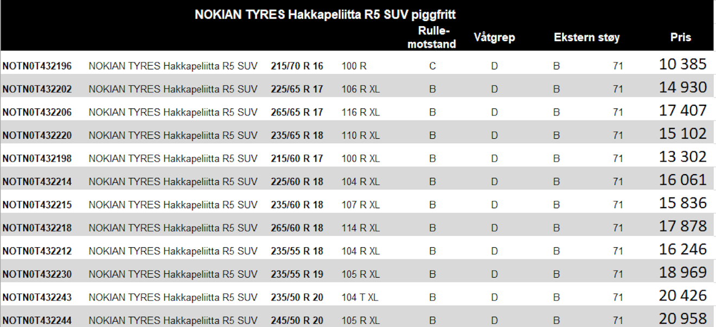Click price 18 969
Viewport: 716px width, 327px height.
click(x=683, y=272)
